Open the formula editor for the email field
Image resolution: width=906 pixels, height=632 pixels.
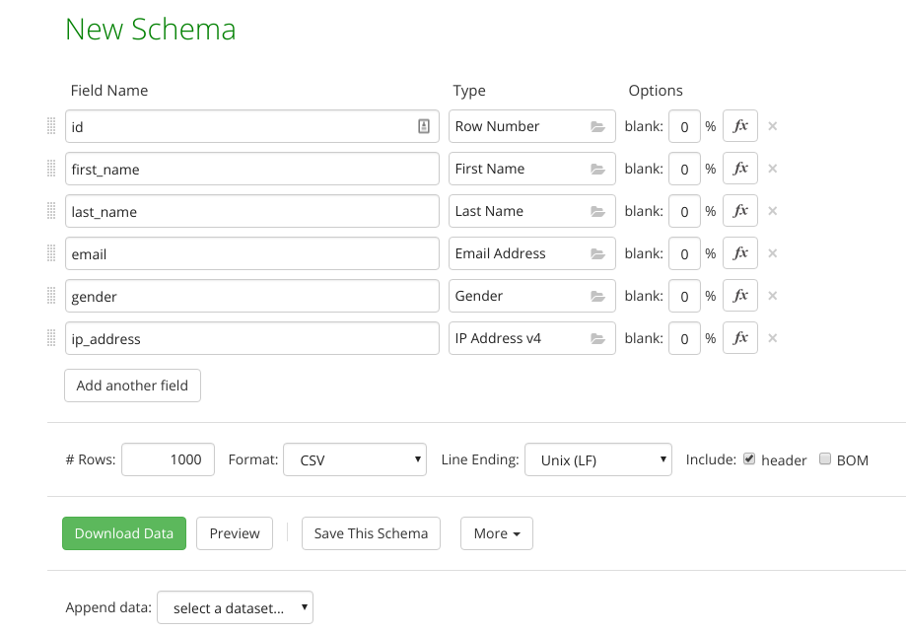[x=740, y=253]
